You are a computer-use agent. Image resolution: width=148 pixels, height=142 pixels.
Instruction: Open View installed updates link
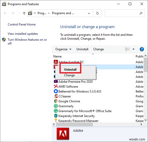pyautogui.click(x=23, y=34)
